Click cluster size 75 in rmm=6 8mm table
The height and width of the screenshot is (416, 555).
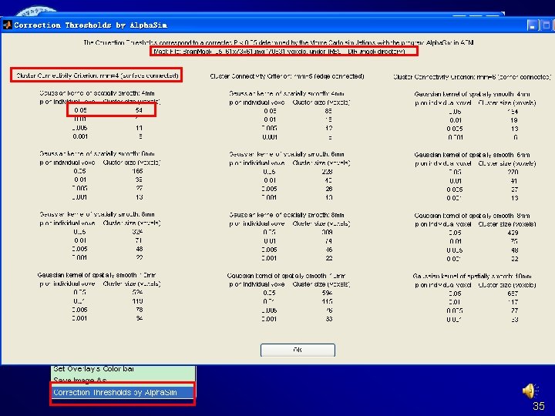click(x=514, y=241)
